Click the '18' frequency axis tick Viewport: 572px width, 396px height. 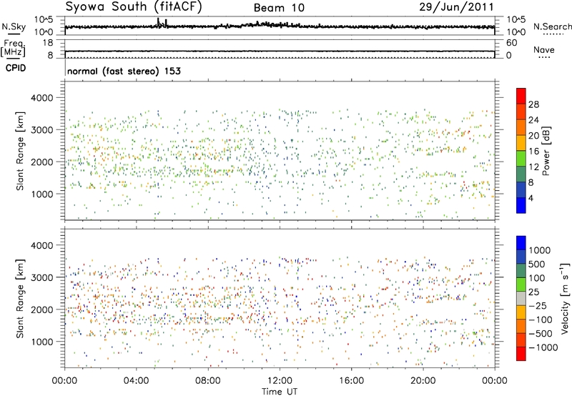click(x=48, y=43)
